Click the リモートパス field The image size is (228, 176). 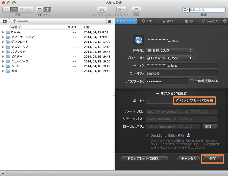click(x=181, y=119)
